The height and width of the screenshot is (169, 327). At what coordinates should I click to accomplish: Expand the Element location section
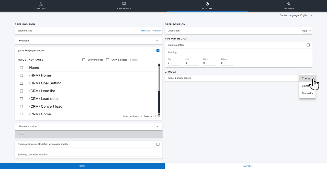tap(157, 127)
